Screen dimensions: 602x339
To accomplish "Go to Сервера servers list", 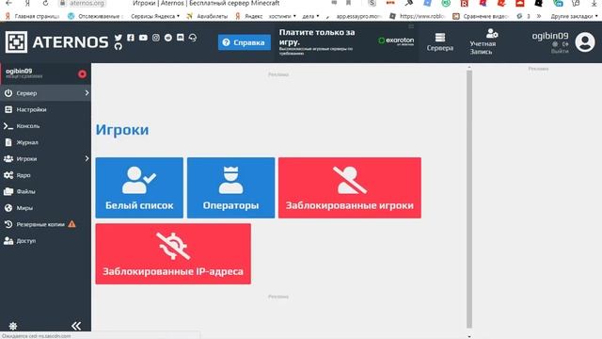I will 440,41.
